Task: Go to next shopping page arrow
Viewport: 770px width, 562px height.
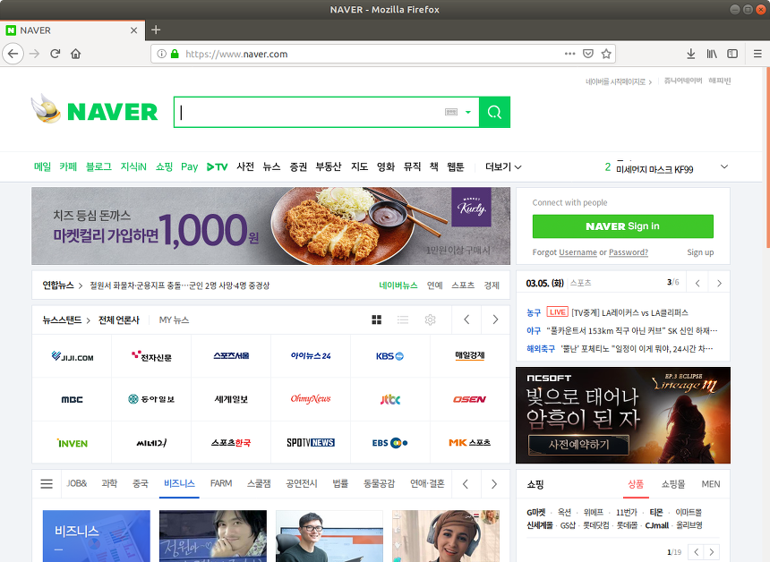Action: pyautogui.click(x=712, y=551)
